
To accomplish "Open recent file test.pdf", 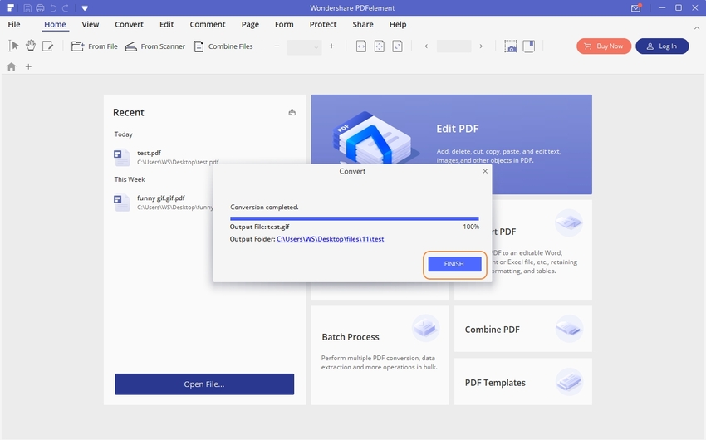I will pyautogui.click(x=166, y=158).
